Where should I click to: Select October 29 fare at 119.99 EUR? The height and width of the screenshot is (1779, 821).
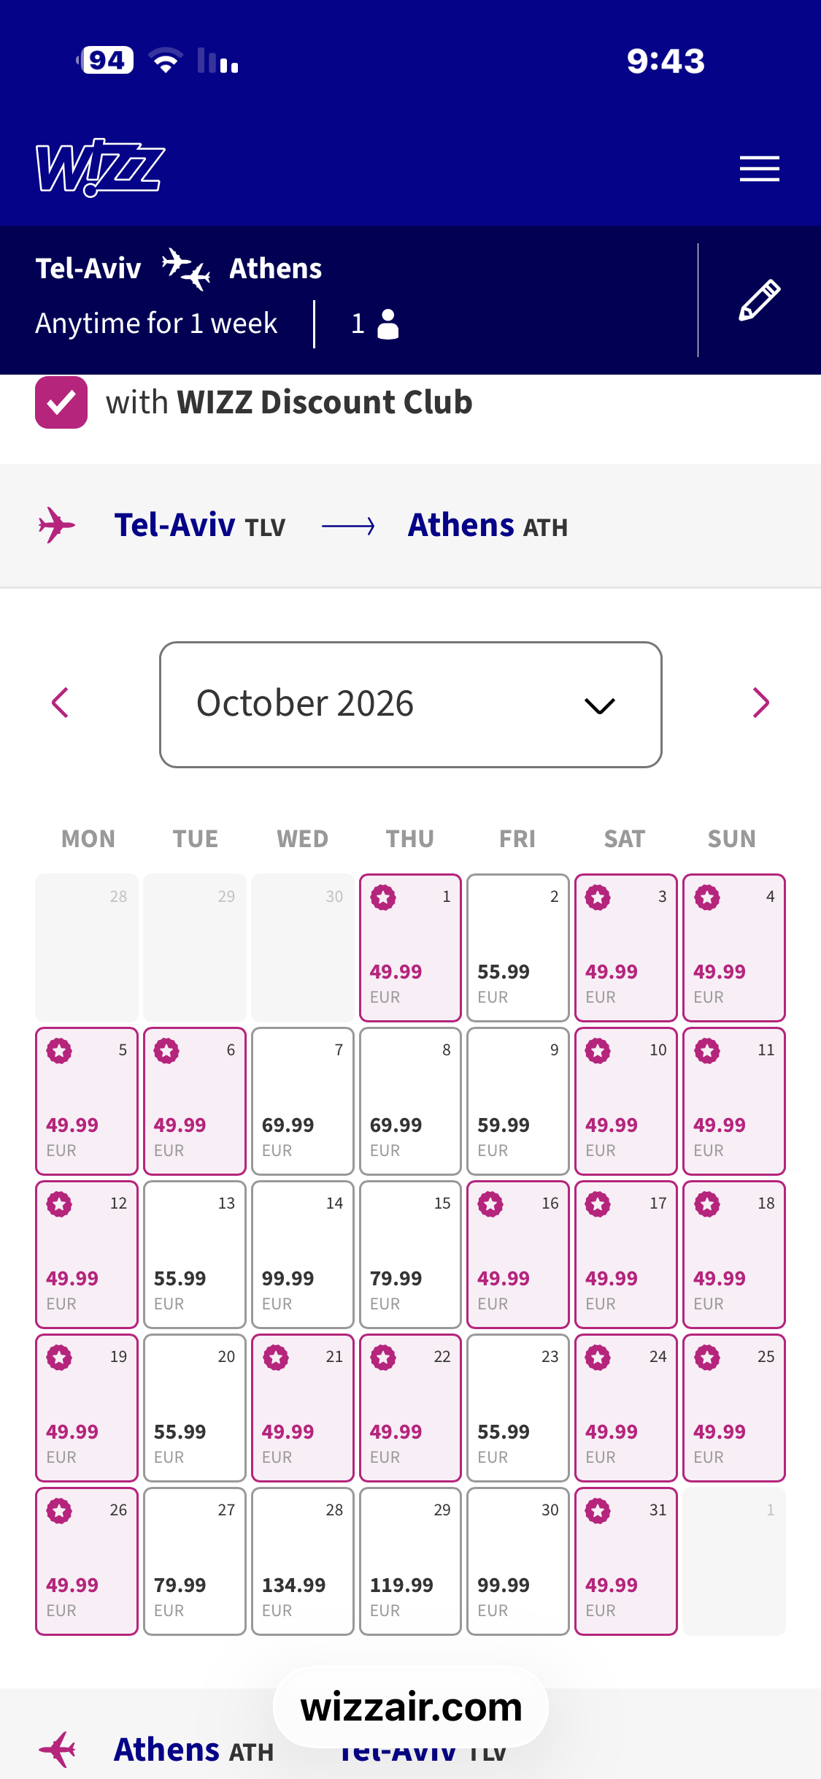click(411, 1561)
